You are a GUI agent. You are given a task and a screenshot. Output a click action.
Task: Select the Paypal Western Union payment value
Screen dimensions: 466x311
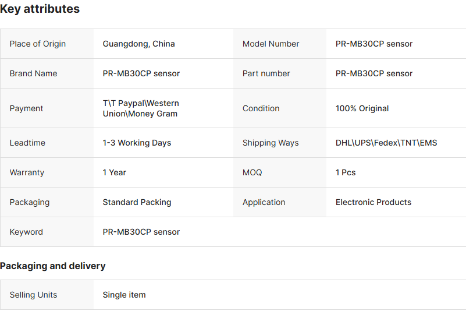coord(141,108)
